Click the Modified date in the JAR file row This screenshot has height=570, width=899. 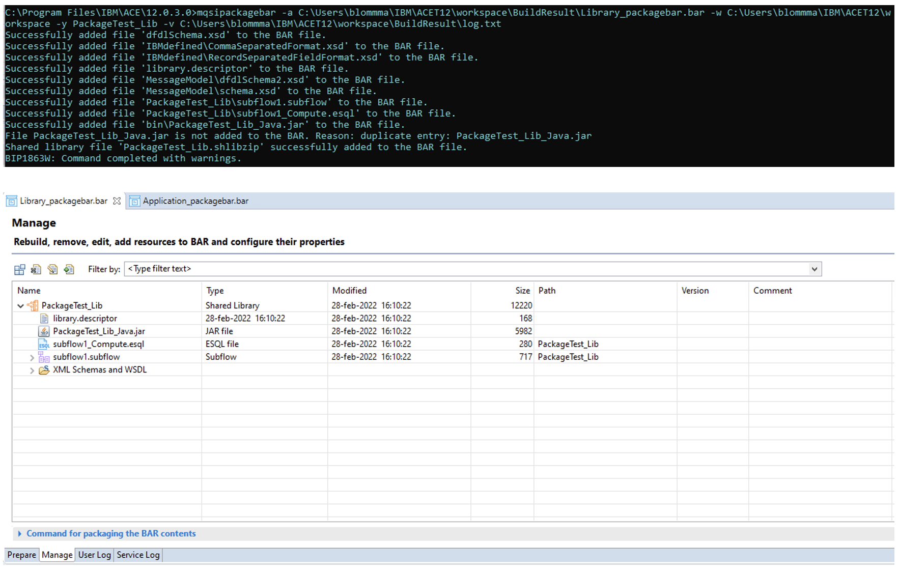click(371, 331)
